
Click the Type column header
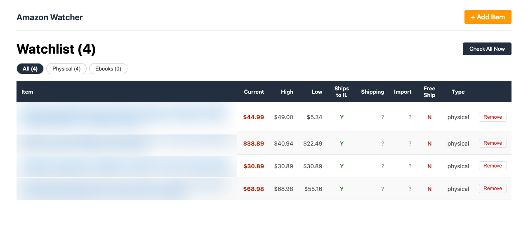point(458,92)
